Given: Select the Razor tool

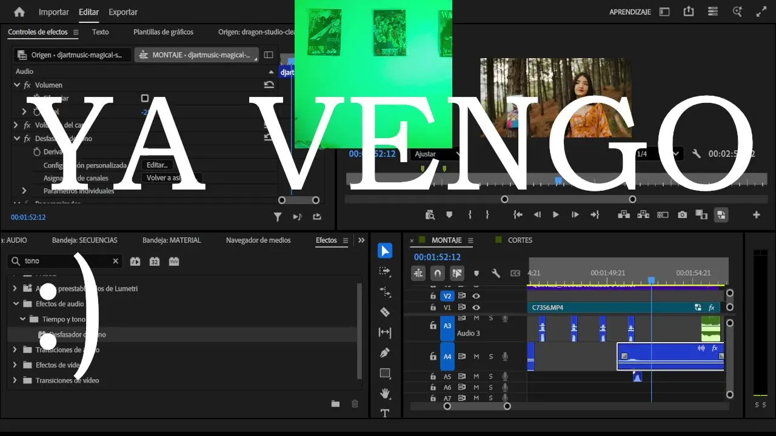Looking at the screenshot, I should click(385, 312).
